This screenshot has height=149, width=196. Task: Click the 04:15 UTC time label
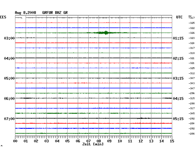(x=178, y=99)
